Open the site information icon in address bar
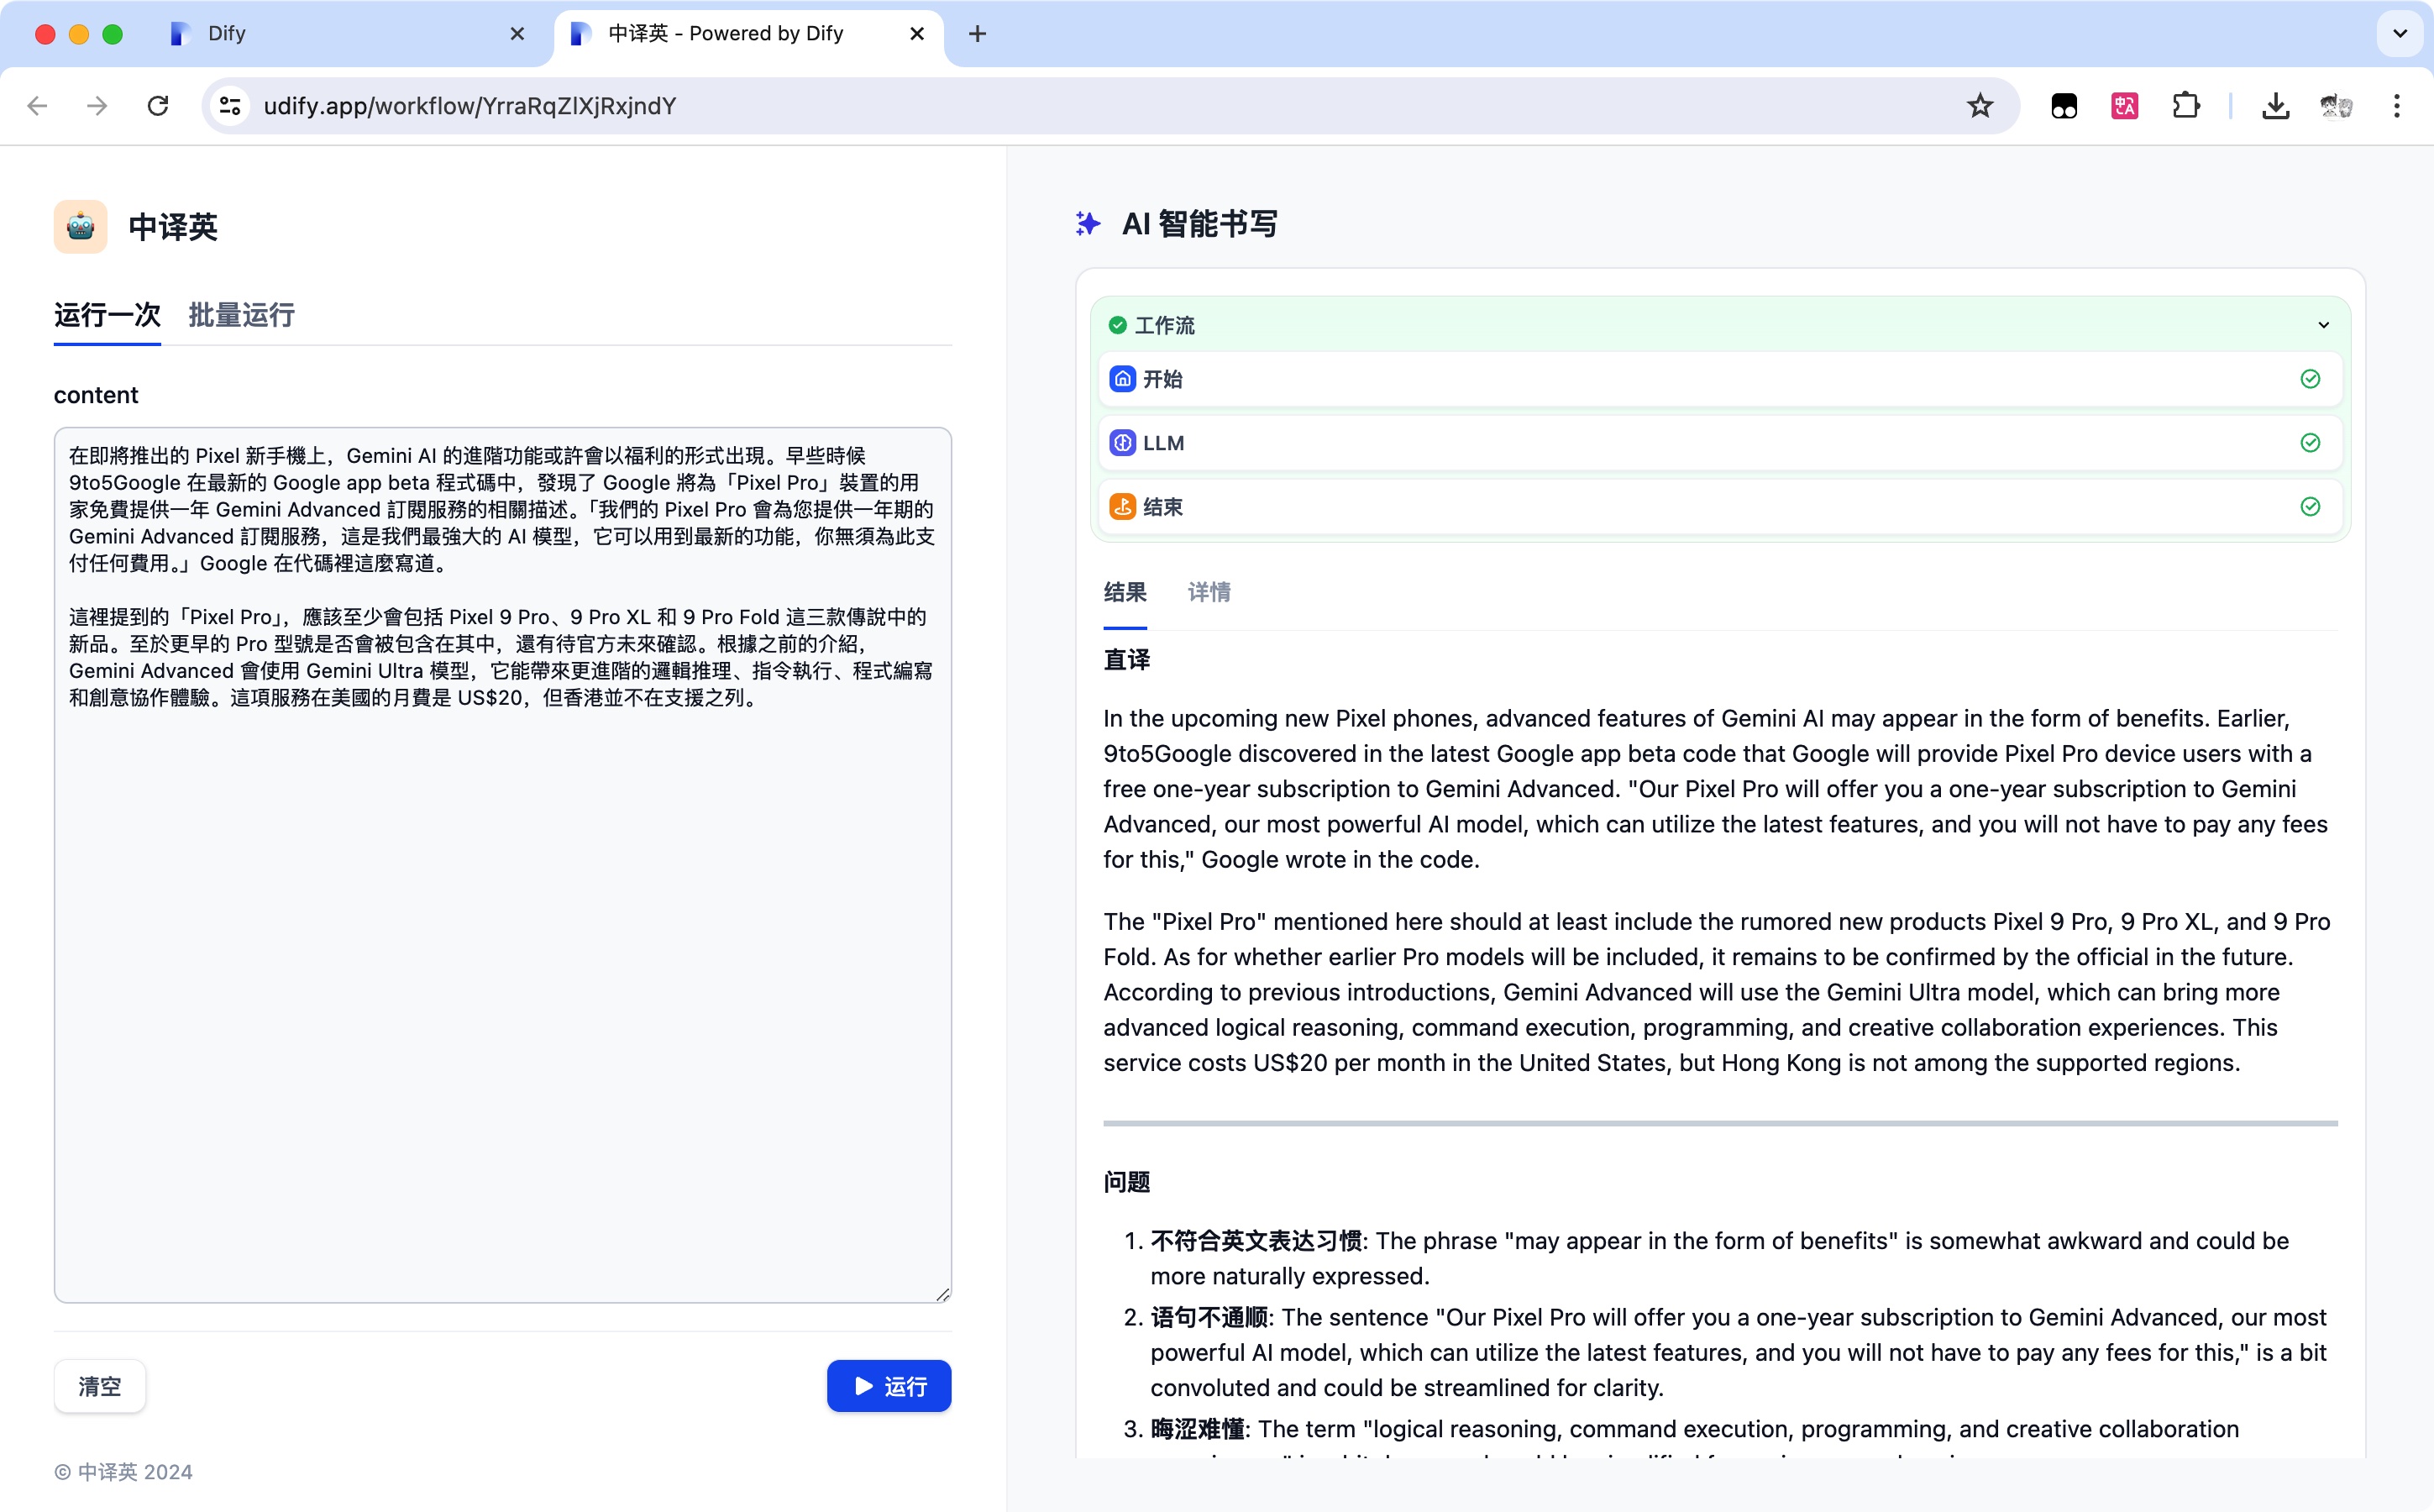Viewport: 2434px width, 1512px height. [x=230, y=106]
